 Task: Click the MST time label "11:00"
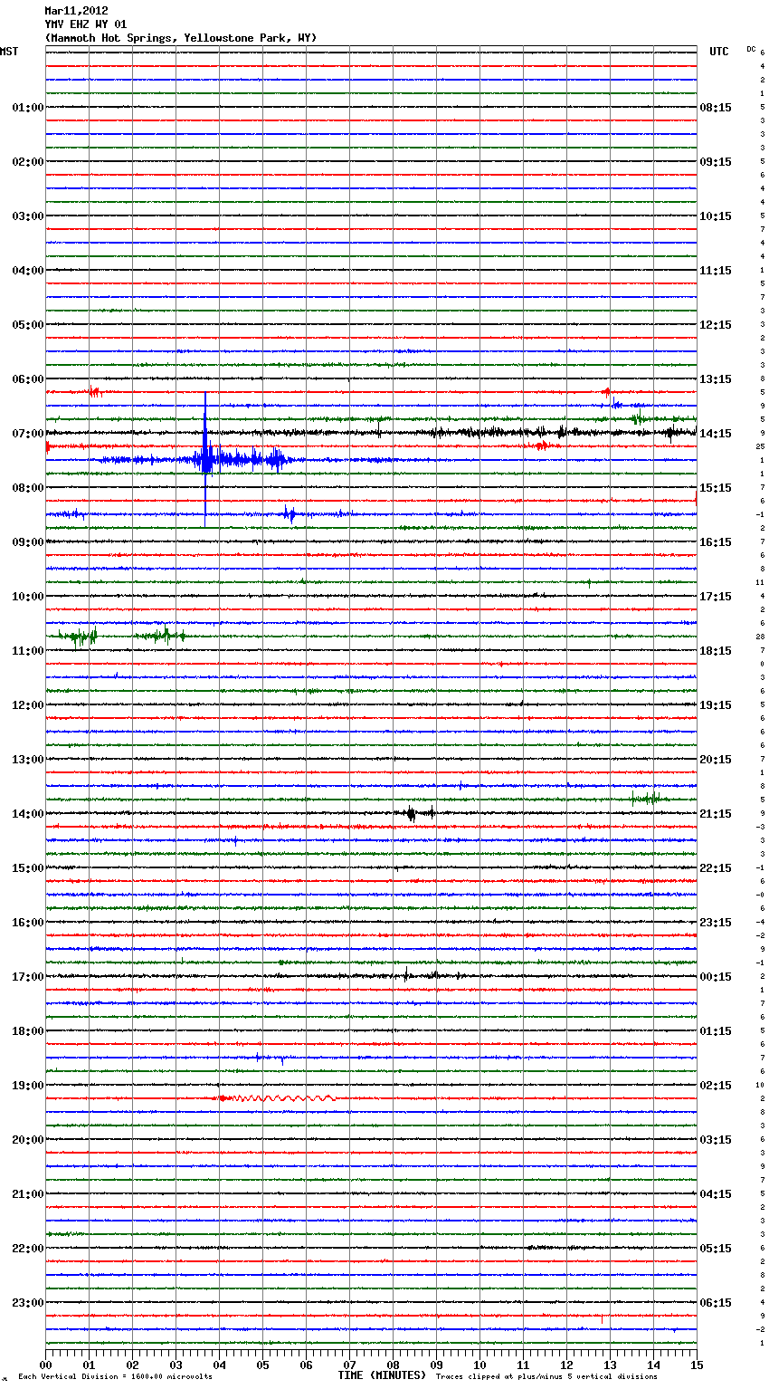(28, 651)
